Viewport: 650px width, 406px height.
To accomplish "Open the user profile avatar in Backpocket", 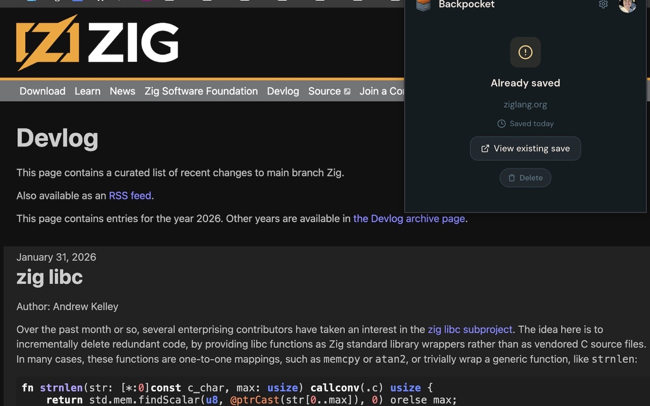I will click(x=628, y=6).
